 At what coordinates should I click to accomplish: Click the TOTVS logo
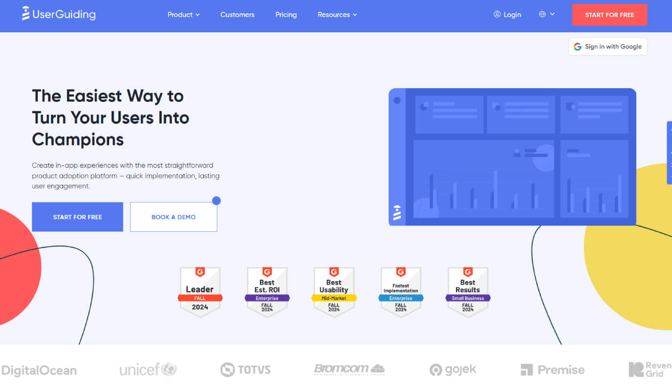[245, 369]
